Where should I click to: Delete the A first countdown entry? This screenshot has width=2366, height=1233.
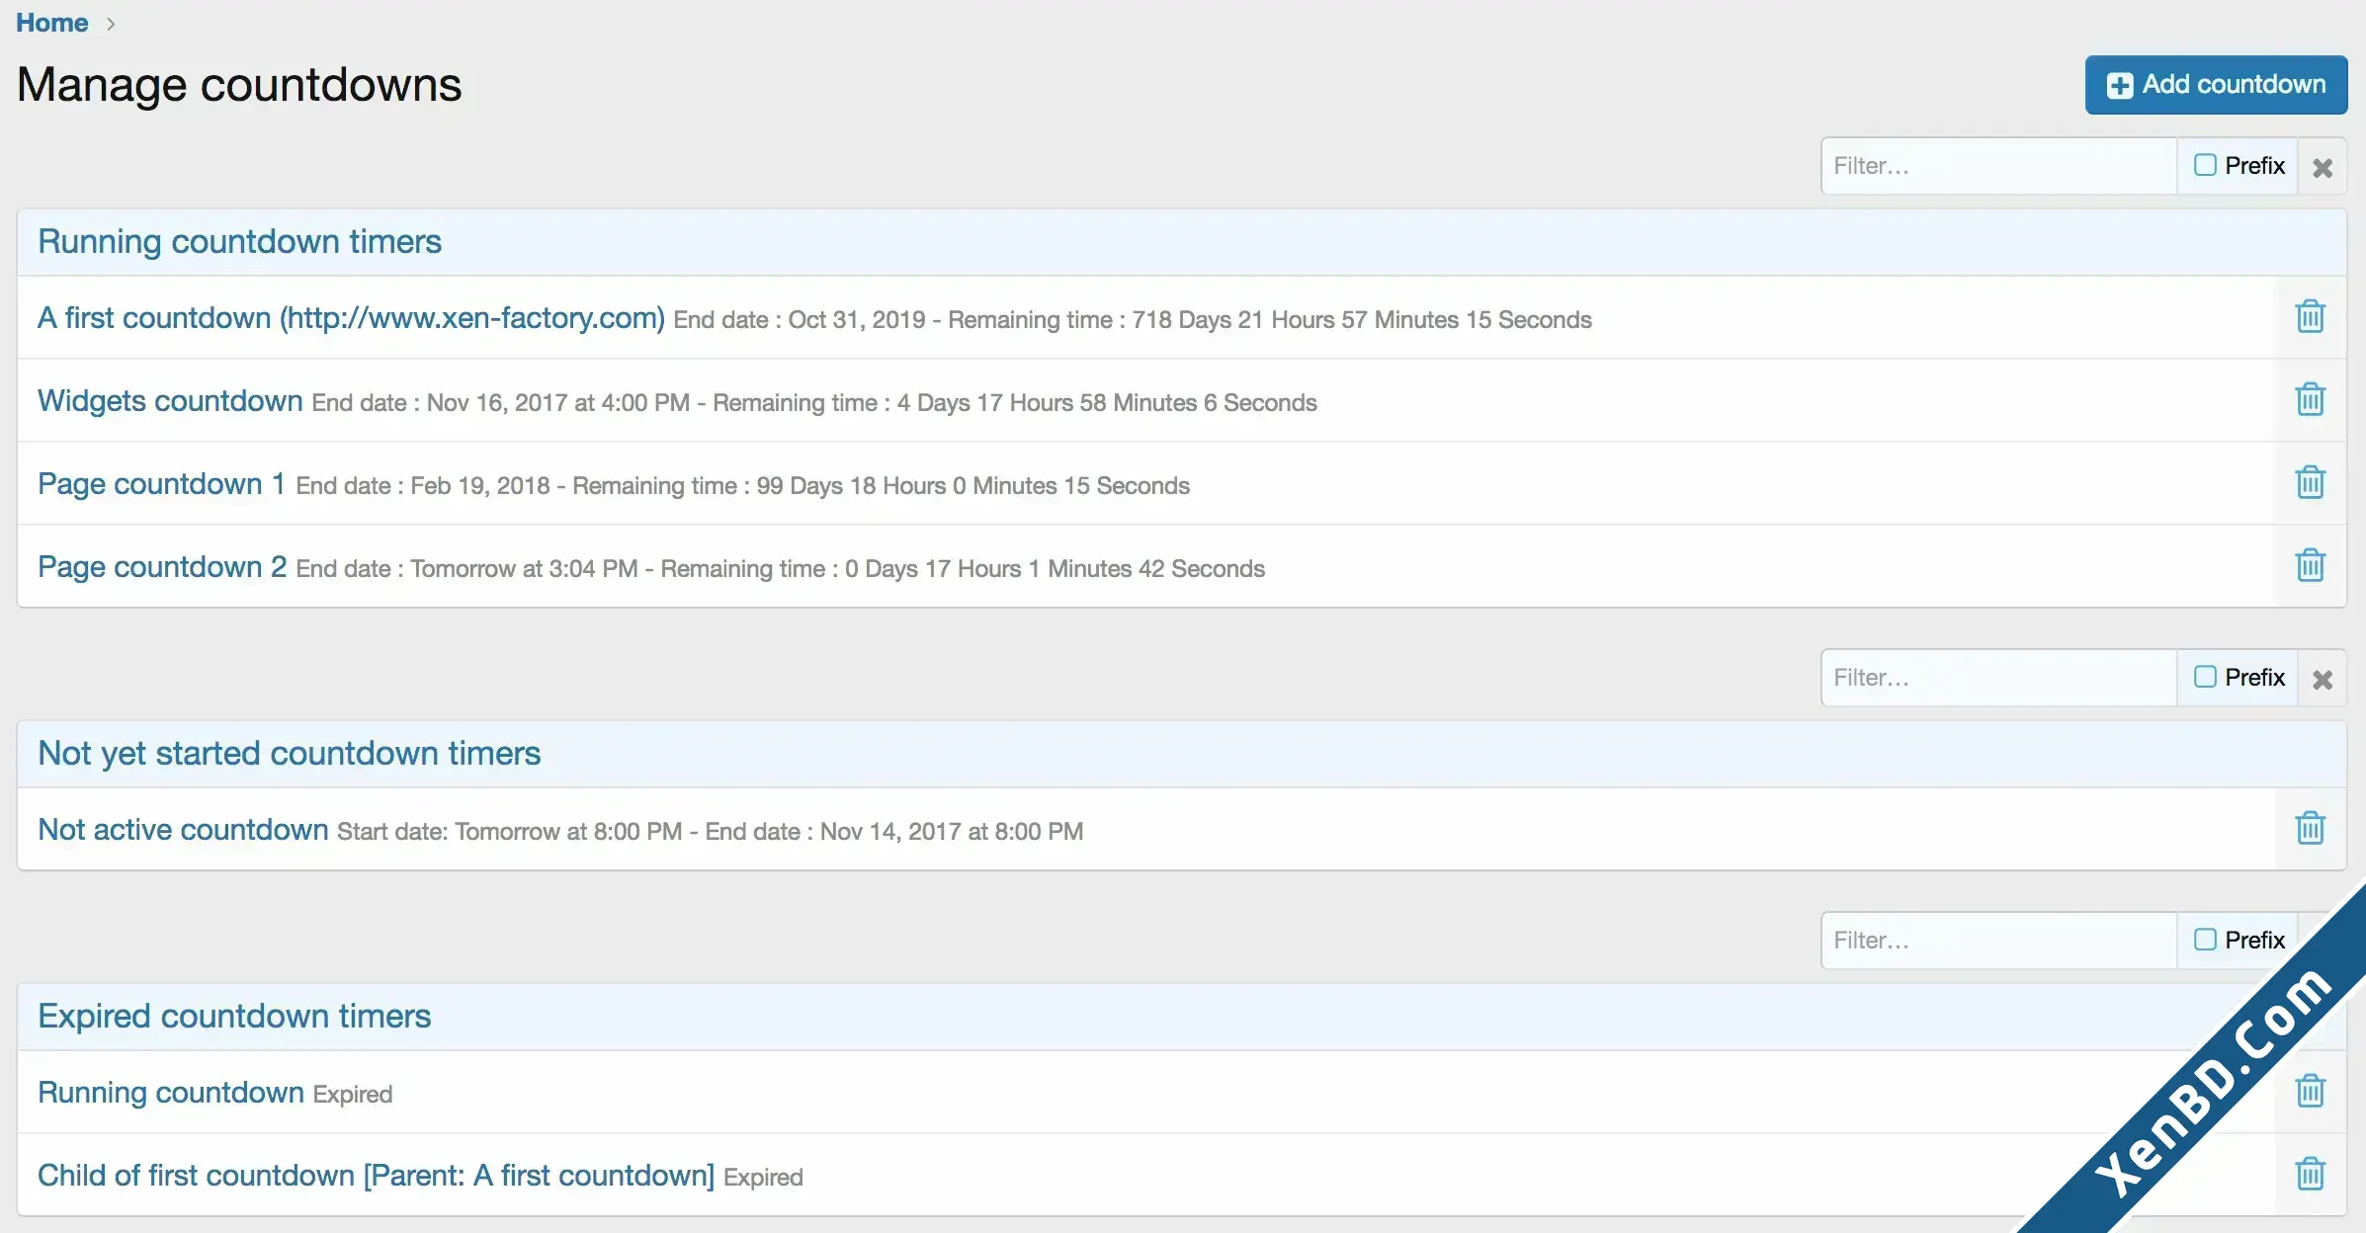coord(2310,317)
